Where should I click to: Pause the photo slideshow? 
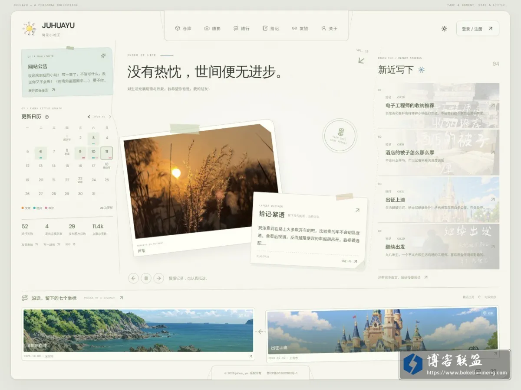(146, 278)
